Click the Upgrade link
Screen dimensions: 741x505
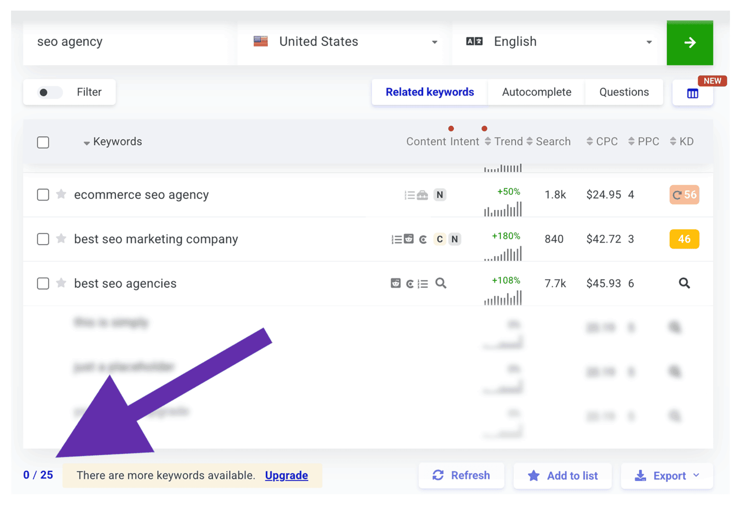click(x=287, y=476)
